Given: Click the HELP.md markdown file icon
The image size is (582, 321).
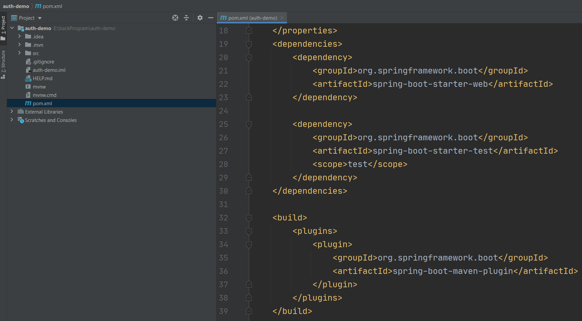Looking at the screenshot, I should pos(28,78).
